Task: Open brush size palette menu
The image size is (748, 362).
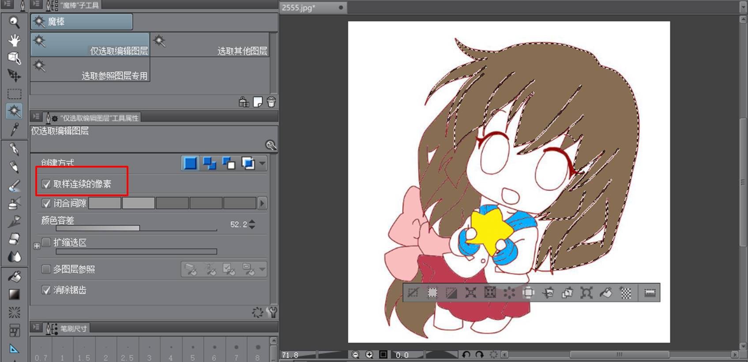Action: (36, 327)
